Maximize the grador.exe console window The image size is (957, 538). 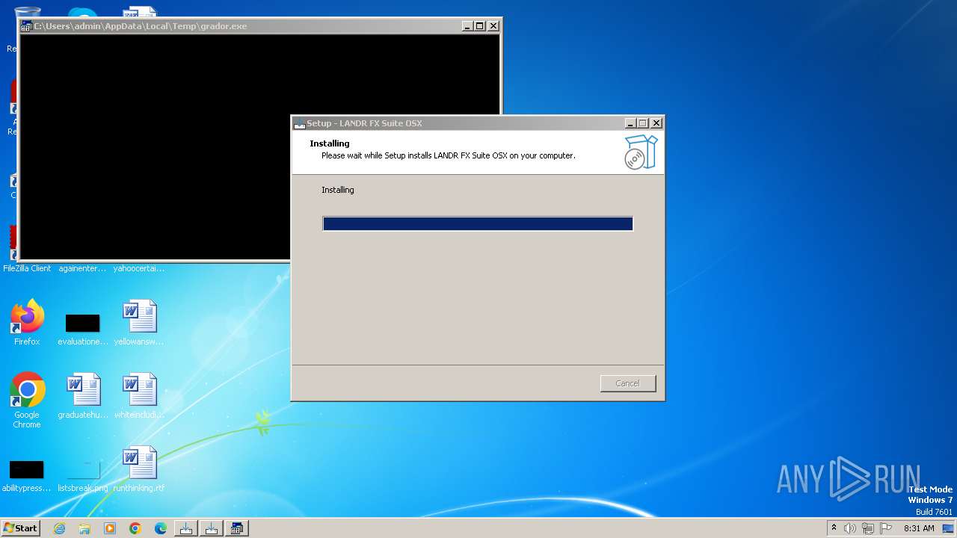coord(480,25)
